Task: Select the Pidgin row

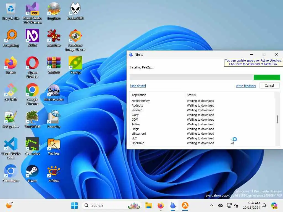Action: (202, 129)
